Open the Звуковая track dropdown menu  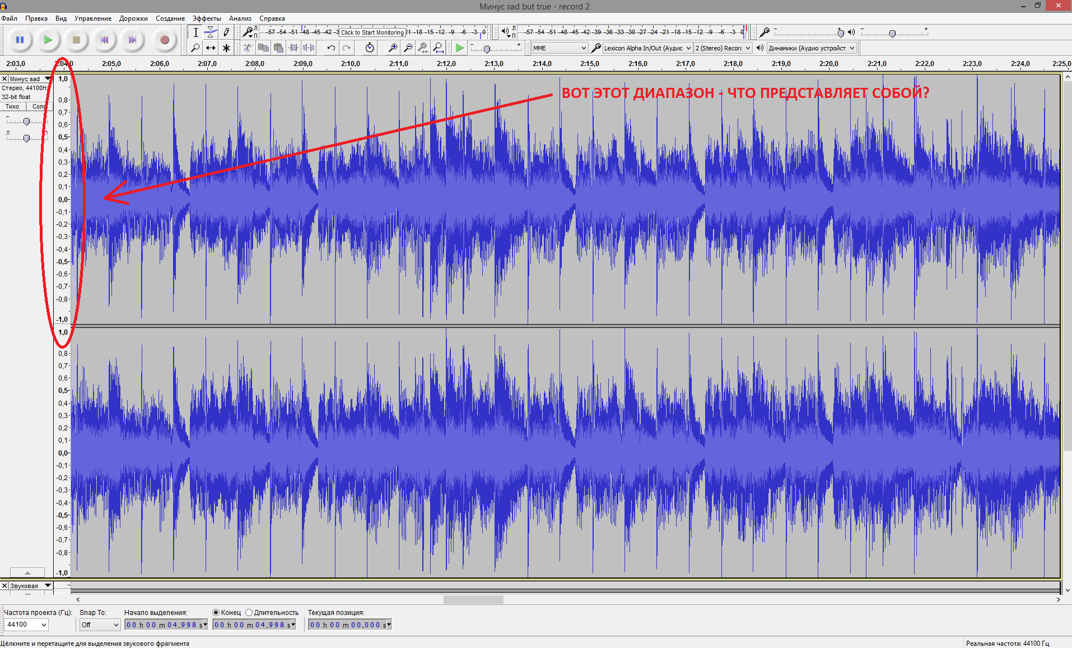coord(30,586)
